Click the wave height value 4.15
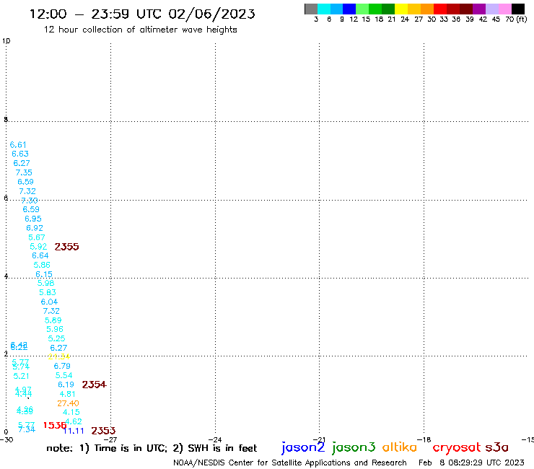This screenshot has width=534, height=469. point(71,413)
